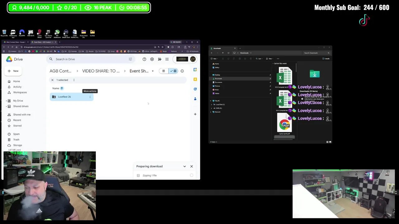Open View dropdown in File Explorer
The width and height of the screenshot is (399, 224).
[270, 58]
